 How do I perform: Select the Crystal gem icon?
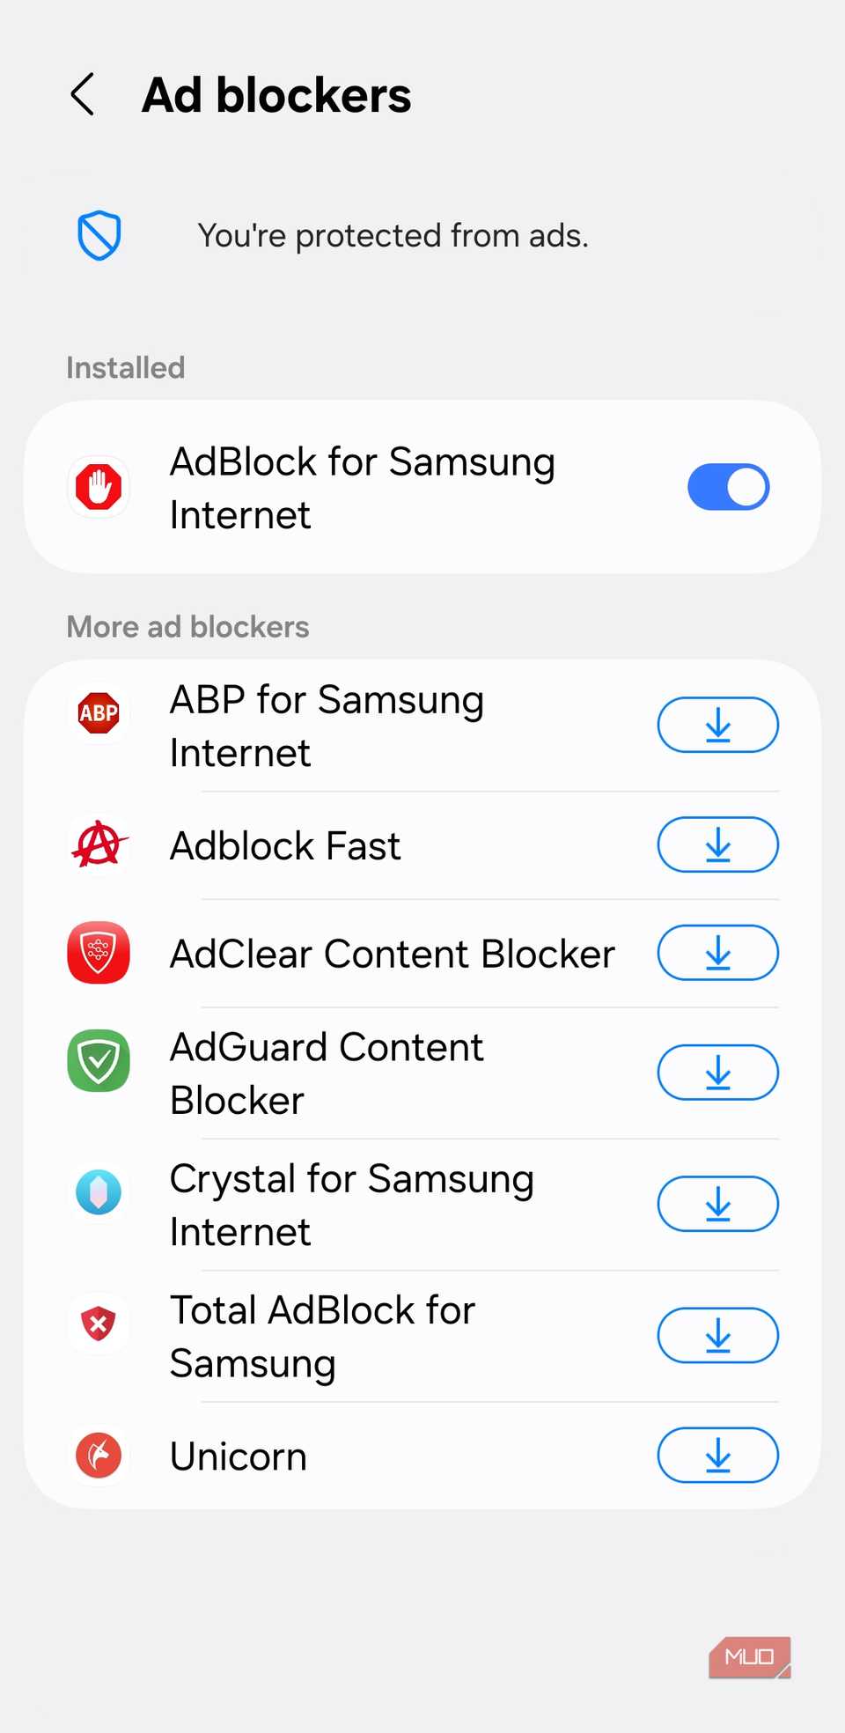pyautogui.click(x=98, y=1191)
